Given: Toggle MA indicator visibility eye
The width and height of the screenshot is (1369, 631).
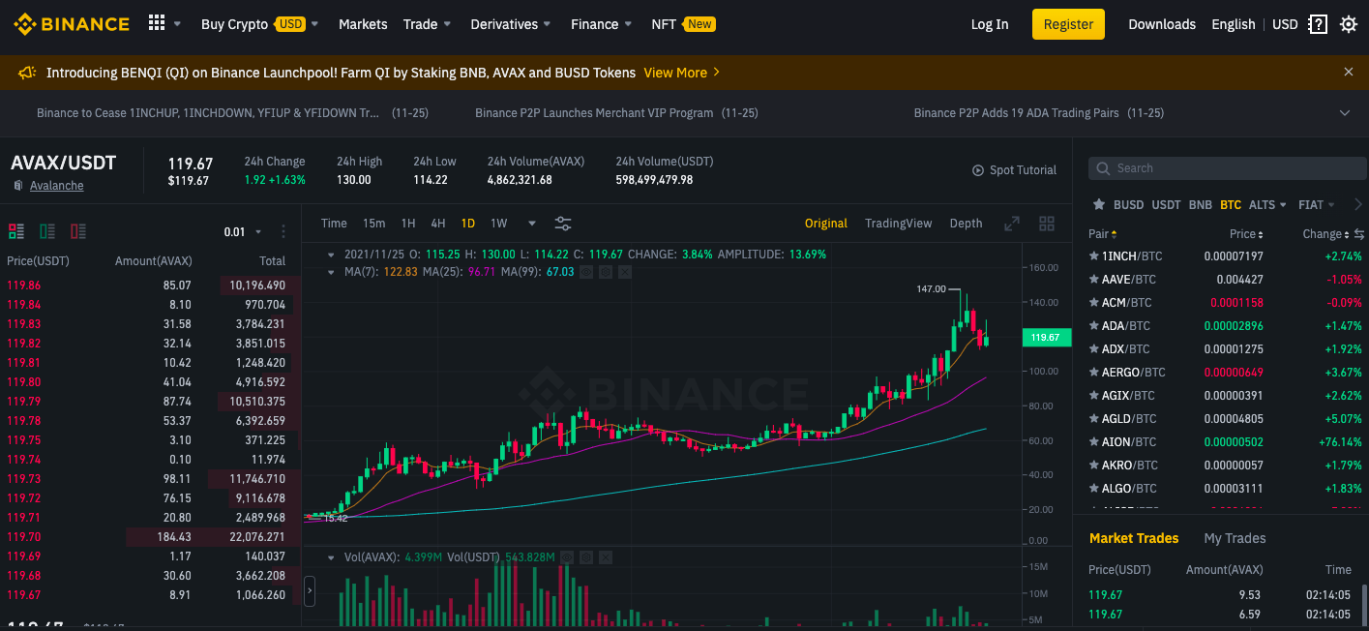Looking at the screenshot, I should [586, 272].
